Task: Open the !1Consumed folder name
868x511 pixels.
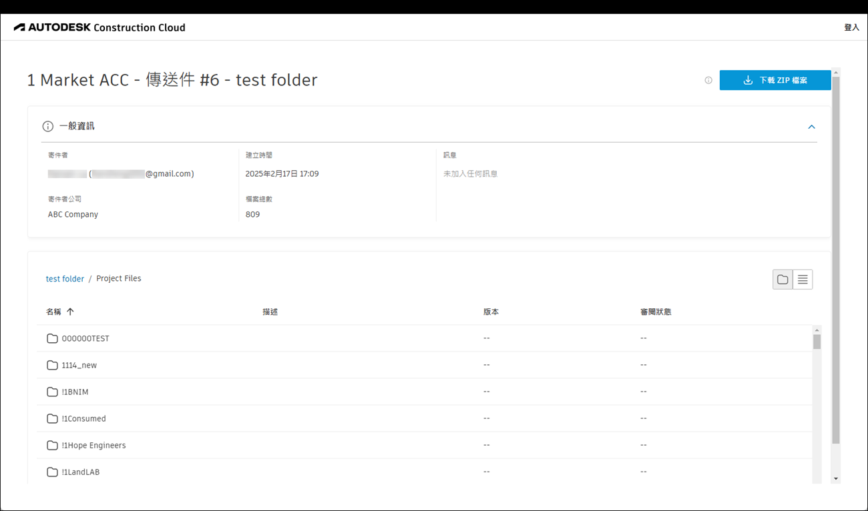Action: [84, 418]
